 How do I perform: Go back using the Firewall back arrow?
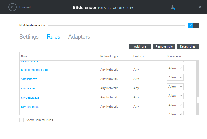tap(13, 7)
